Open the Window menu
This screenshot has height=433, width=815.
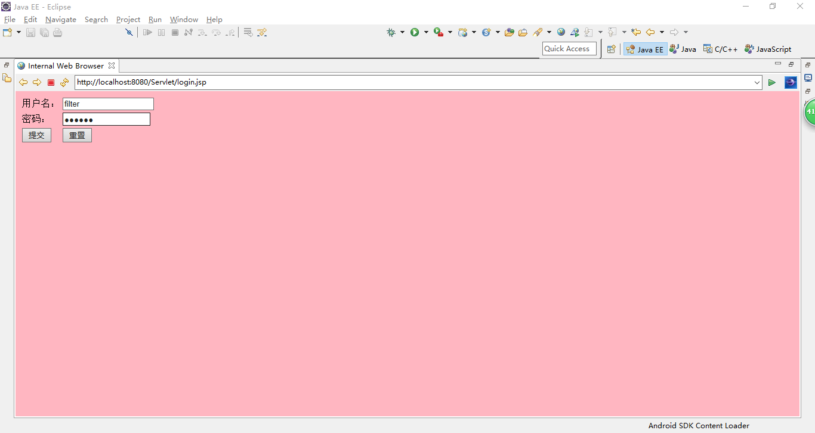pos(184,20)
